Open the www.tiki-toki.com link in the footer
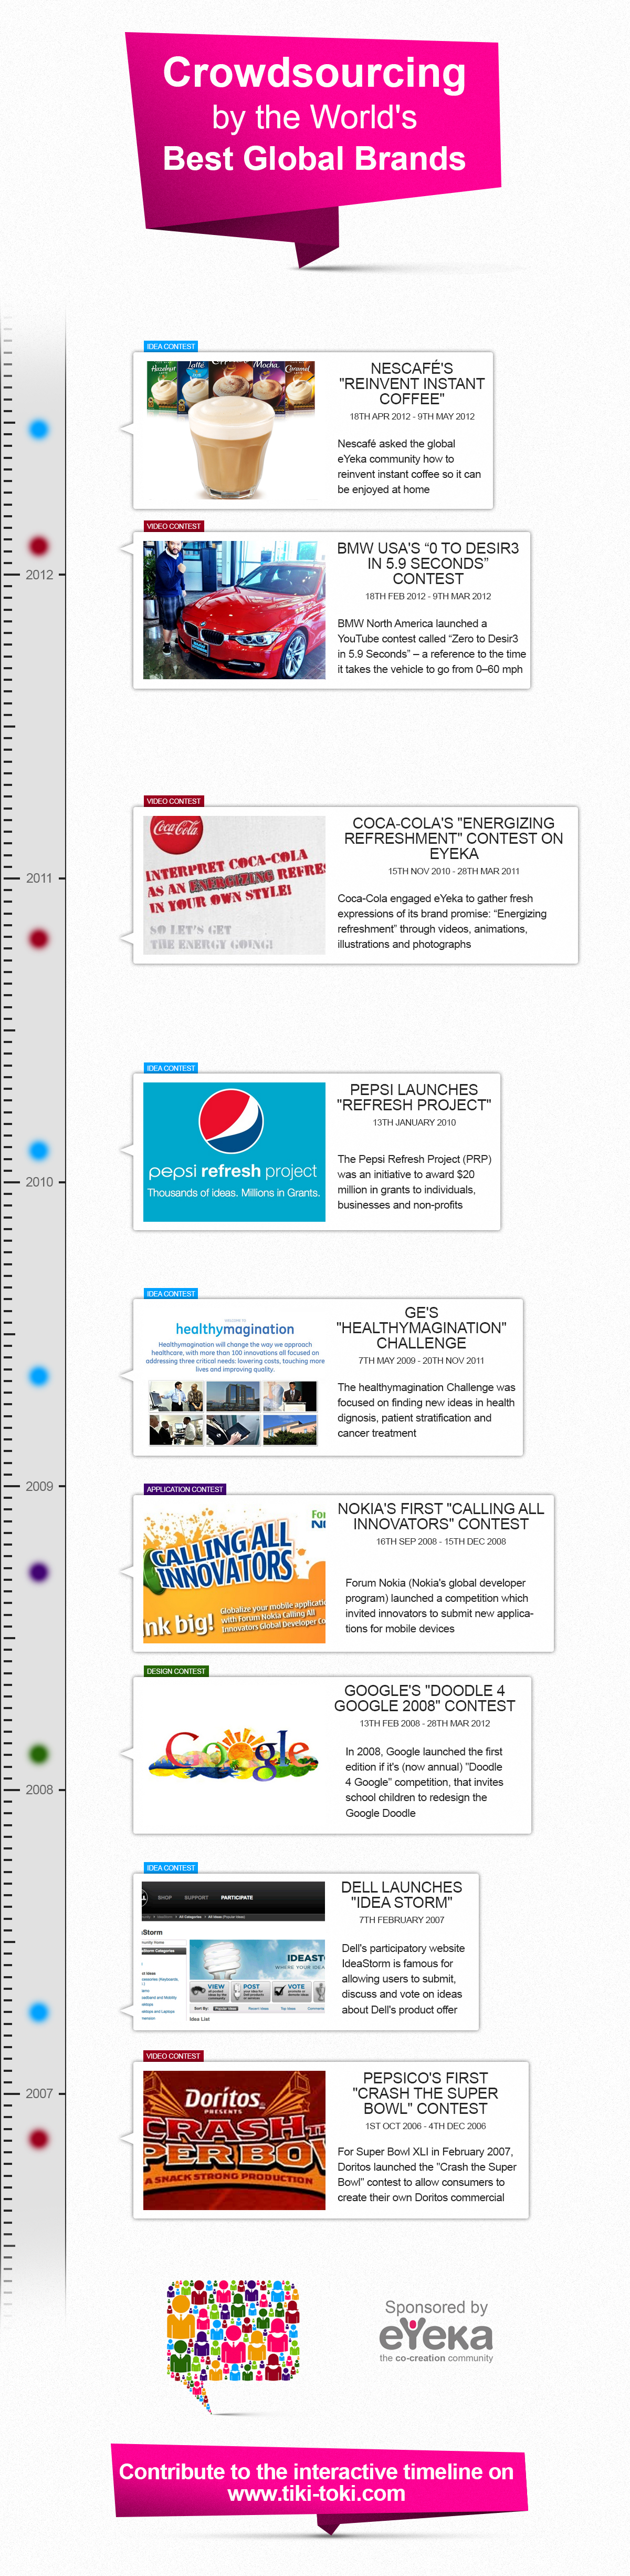This screenshot has width=630, height=2576. point(317,2494)
